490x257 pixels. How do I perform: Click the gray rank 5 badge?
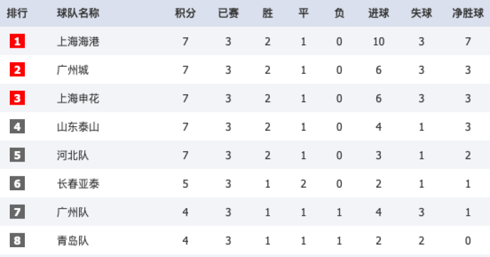click(17, 155)
